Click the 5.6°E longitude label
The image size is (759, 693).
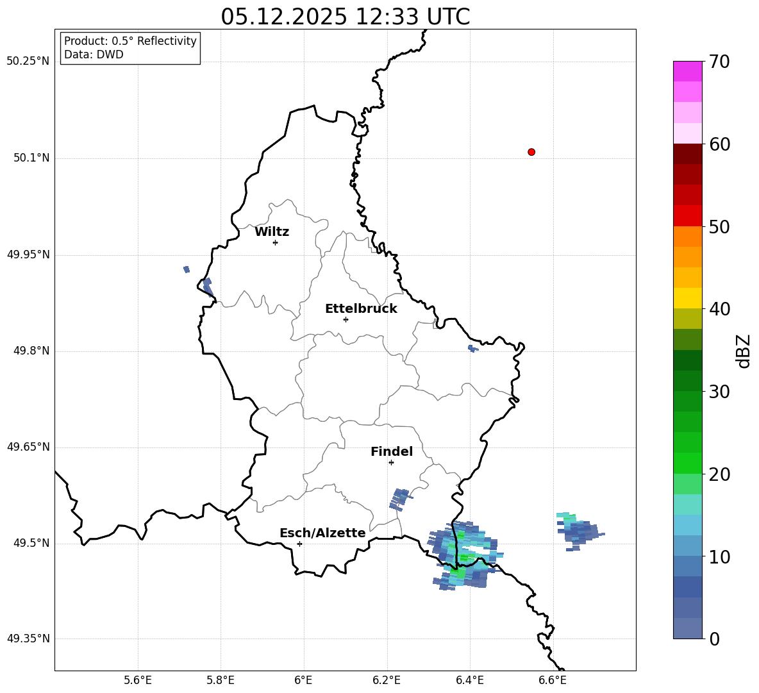click(x=138, y=680)
